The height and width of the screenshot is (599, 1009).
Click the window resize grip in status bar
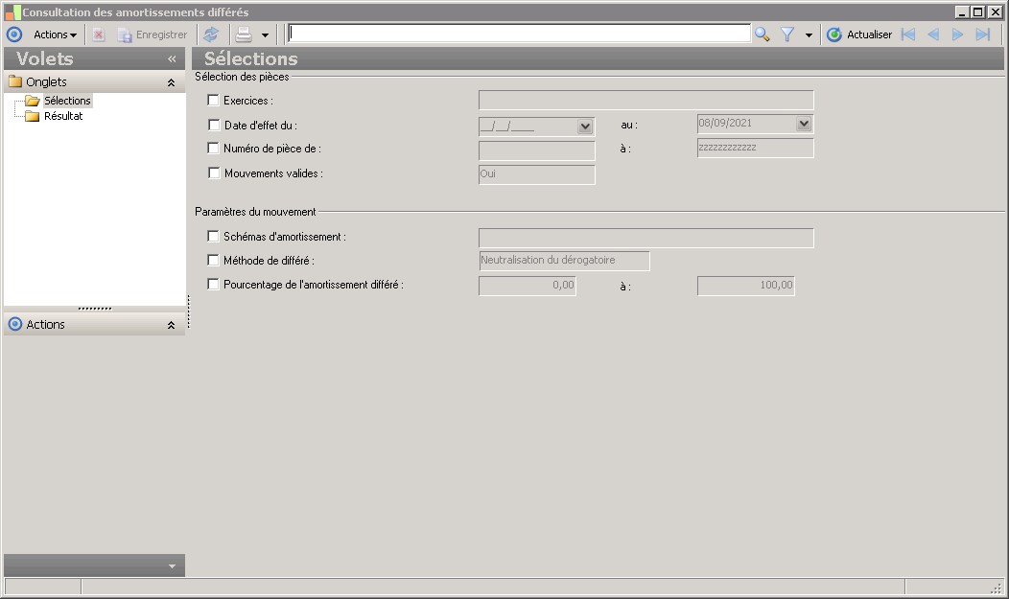pyautogui.click(x=997, y=587)
